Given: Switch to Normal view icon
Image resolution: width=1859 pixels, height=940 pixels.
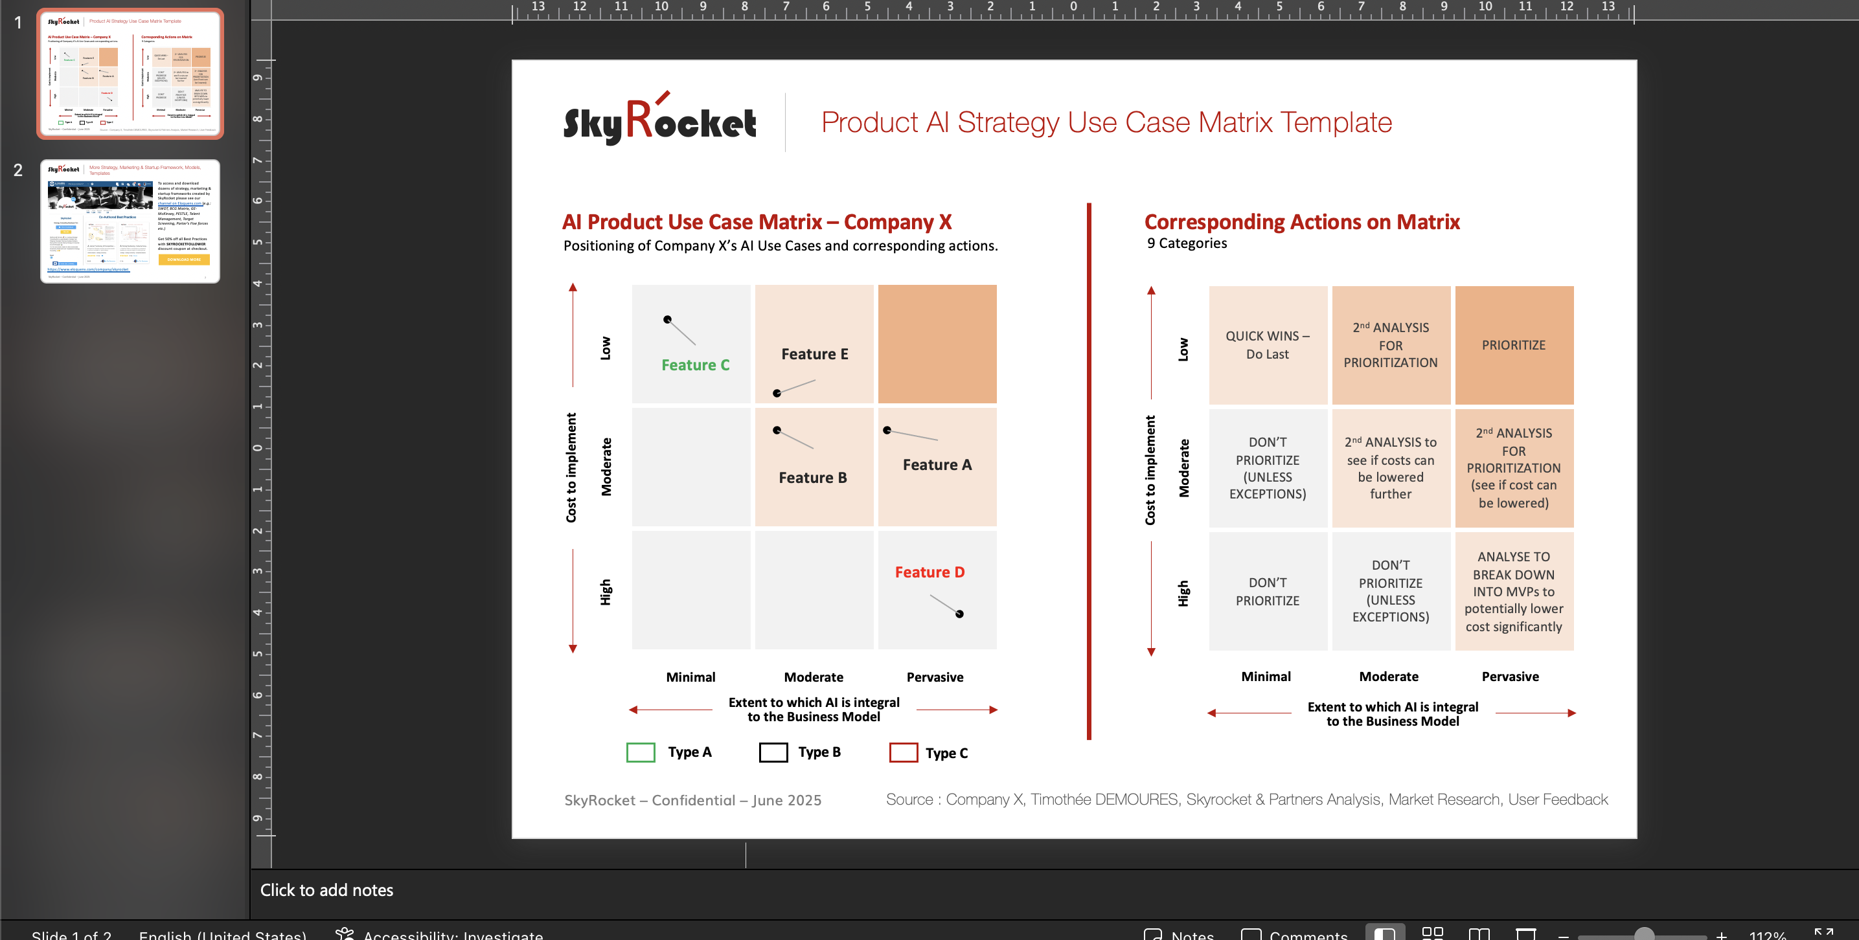Looking at the screenshot, I should (x=1384, y=934).
